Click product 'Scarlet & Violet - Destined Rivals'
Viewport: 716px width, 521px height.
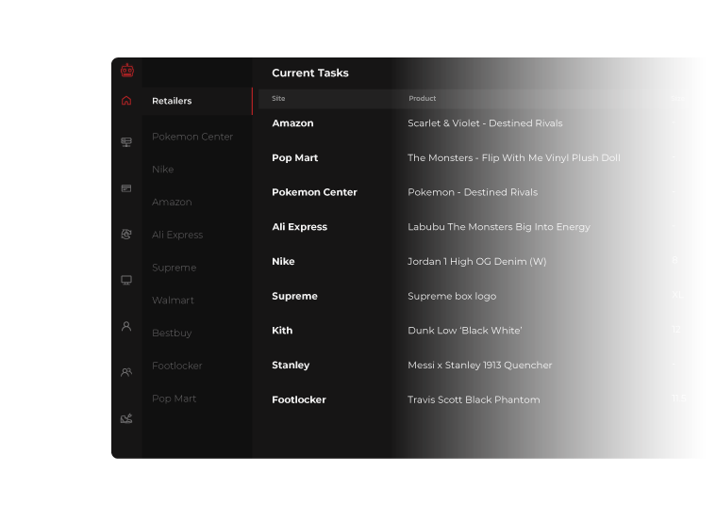[x=485, y=123]
